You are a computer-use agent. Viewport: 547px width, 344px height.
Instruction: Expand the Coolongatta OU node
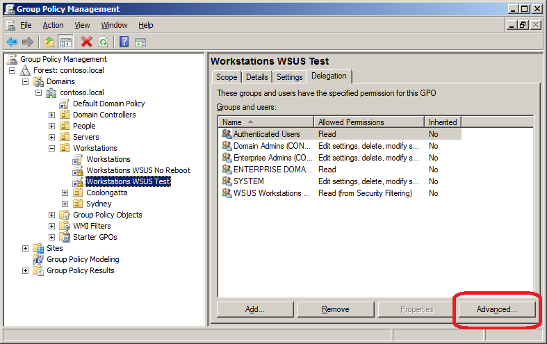(x=65, y=193)
